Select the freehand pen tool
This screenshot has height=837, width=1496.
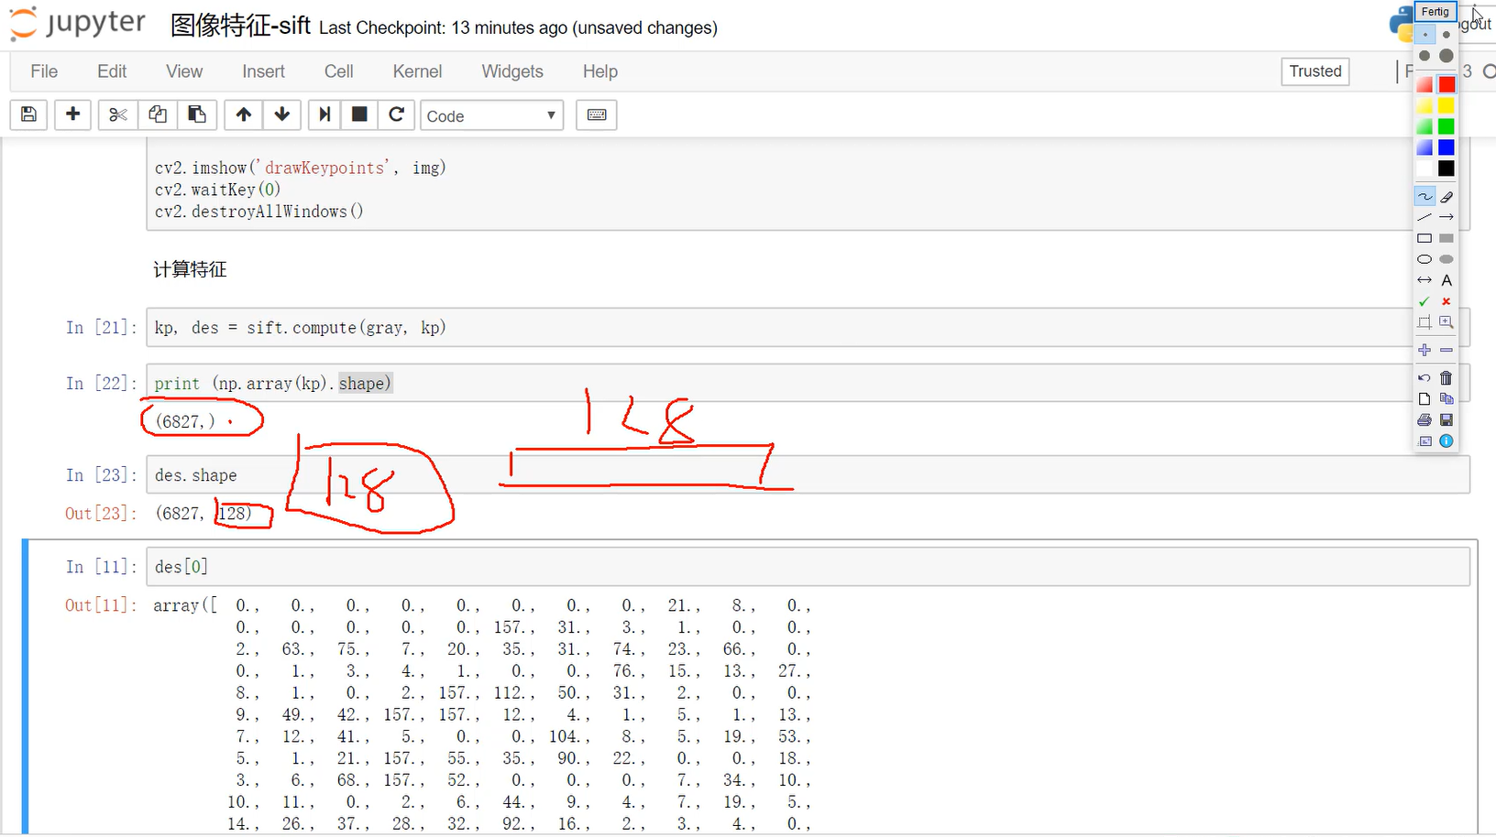1424,197
